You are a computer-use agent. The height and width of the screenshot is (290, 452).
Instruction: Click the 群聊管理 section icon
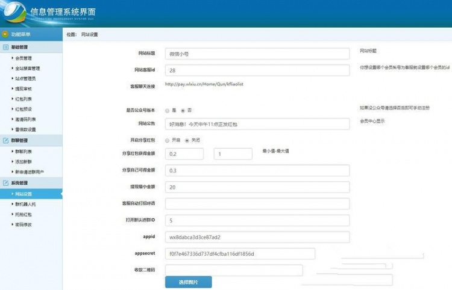[6, 140]
